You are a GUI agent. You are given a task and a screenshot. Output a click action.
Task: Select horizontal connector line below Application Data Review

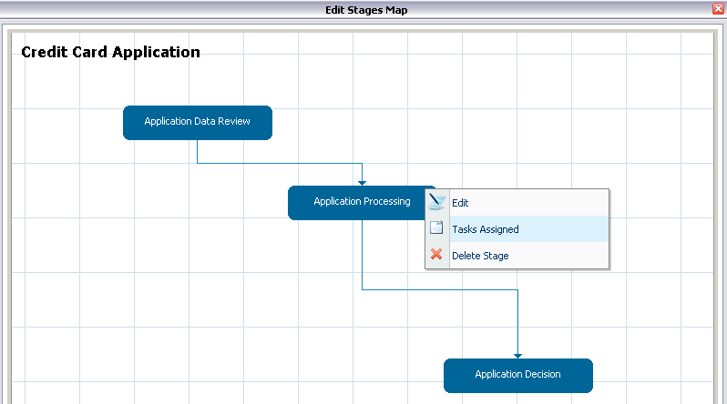coord(273,164)
